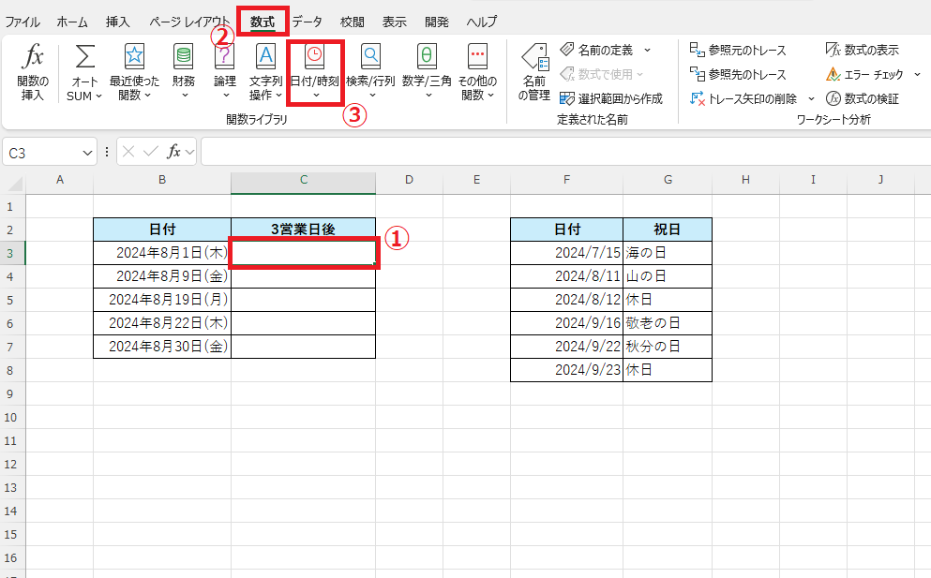Image resolution: width=931 pixels, height=578 pixels.
Task: Select column G header
Action: [668, 180]
